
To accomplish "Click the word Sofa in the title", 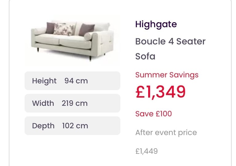I will [x=145, y=56].
